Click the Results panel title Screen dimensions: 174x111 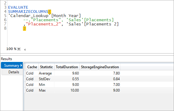pyautogui.click(x=7, y=59)
